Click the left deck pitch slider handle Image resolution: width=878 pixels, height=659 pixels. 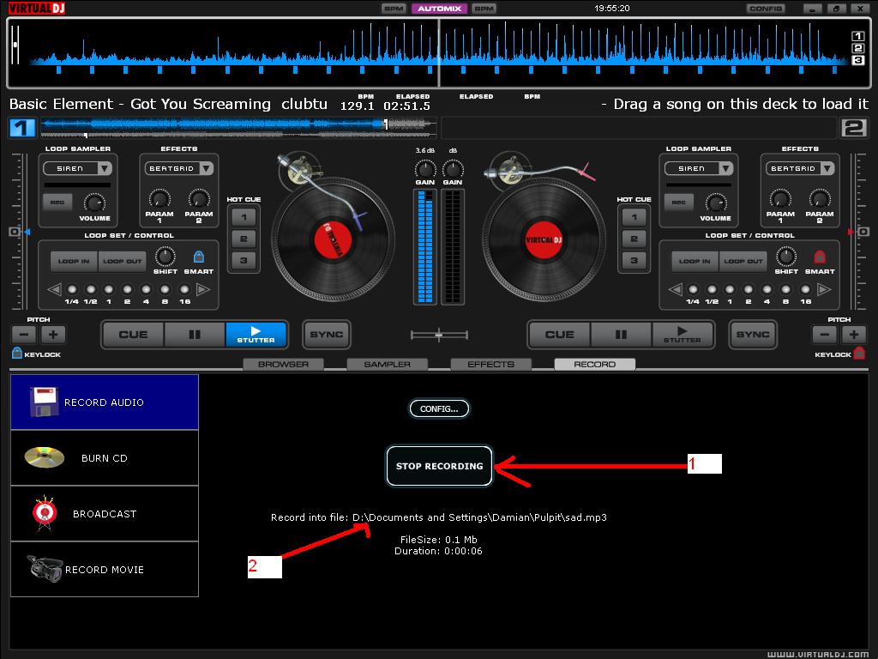(x=15, y=232)
